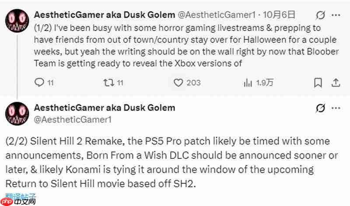Bookmark the first tweet
Viewport: 350px width, 206px height.
[318, 82]
